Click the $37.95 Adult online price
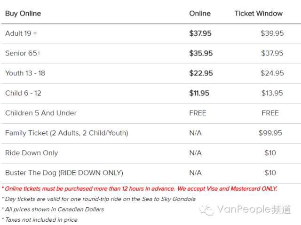The width and height of the screenshot is (301, 225). [200, 33]
